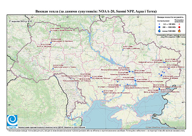Click the Alchevsk coke plant heat marker
This screenshot has height=136, width=192.
pos(169,68)
